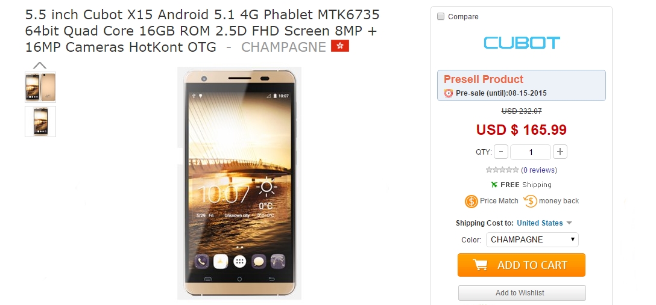Click the Hong Kong flag icon
This screenshot has height=305, width=656.
[339, 46]
